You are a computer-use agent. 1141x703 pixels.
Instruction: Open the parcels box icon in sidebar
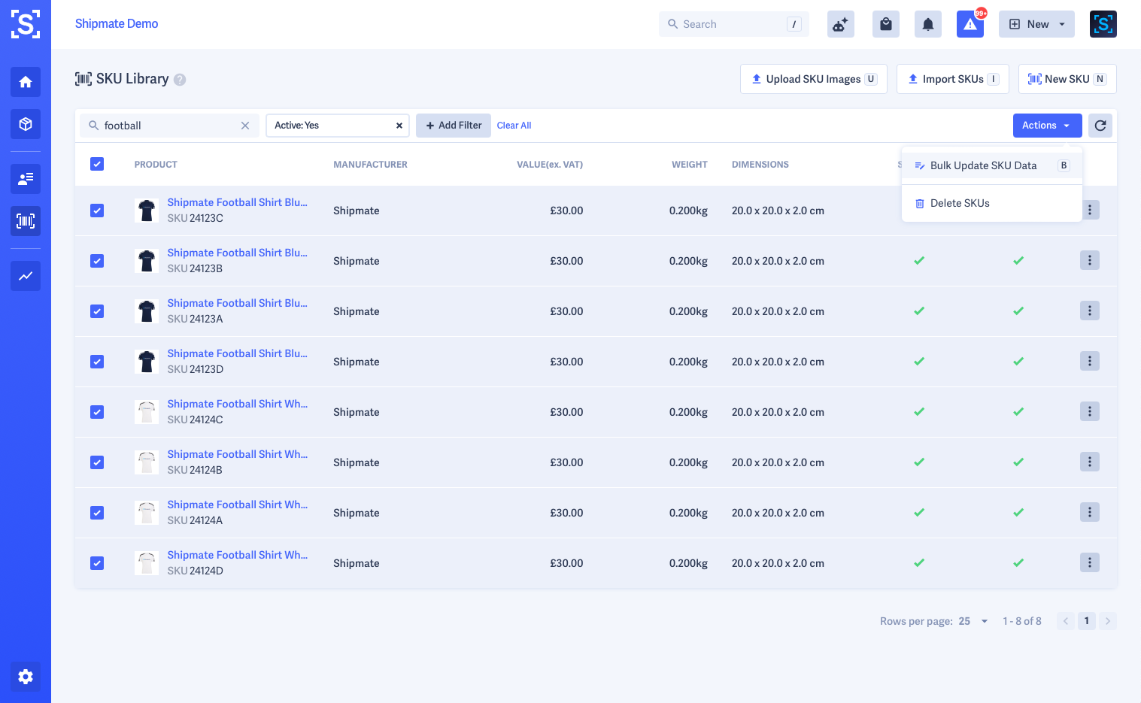(x=26, y=124)
